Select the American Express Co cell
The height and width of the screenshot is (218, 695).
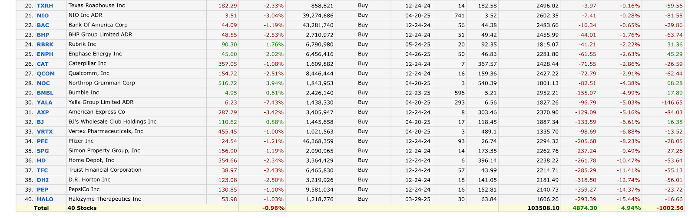click(136, 112)
